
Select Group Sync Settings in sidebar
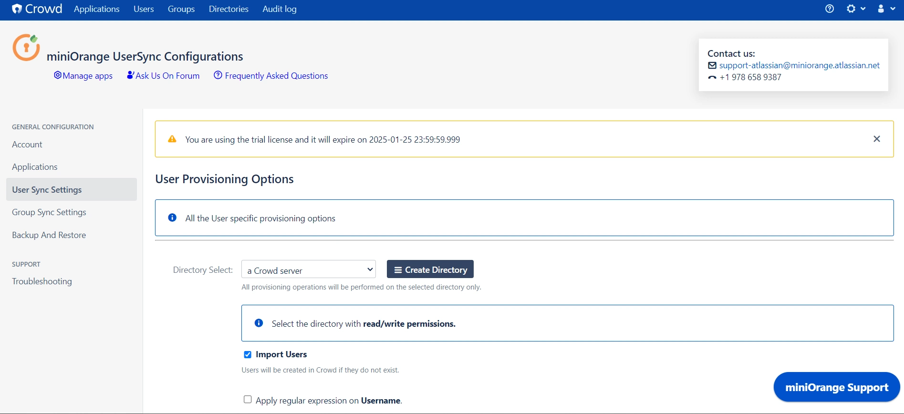(49, 212)
